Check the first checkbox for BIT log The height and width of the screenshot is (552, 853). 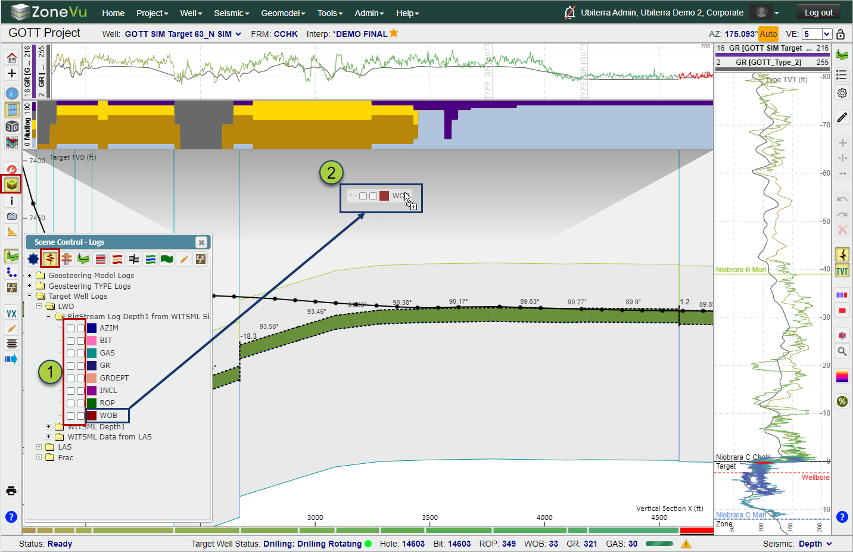(71, 341)
